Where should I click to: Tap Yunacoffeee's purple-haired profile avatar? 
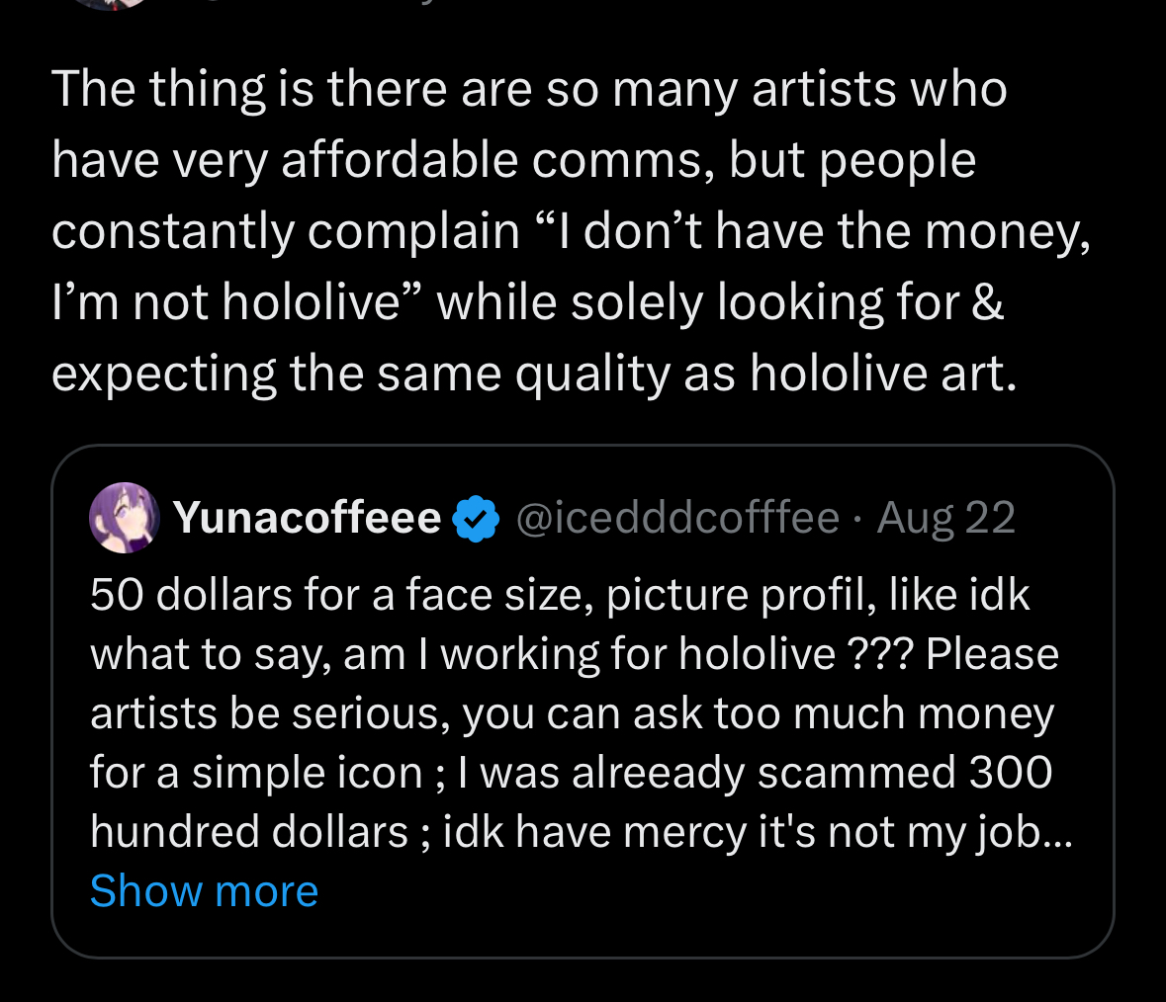click(x=125, y=518)
